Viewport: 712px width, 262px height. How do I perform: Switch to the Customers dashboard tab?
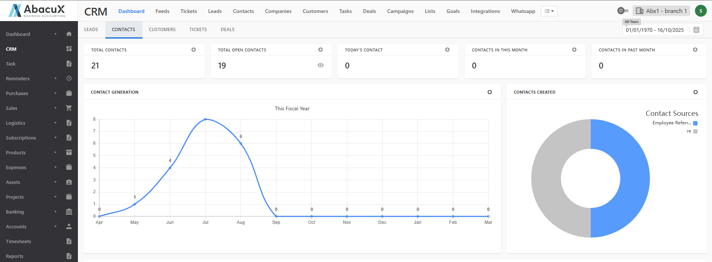pos(162,30)
